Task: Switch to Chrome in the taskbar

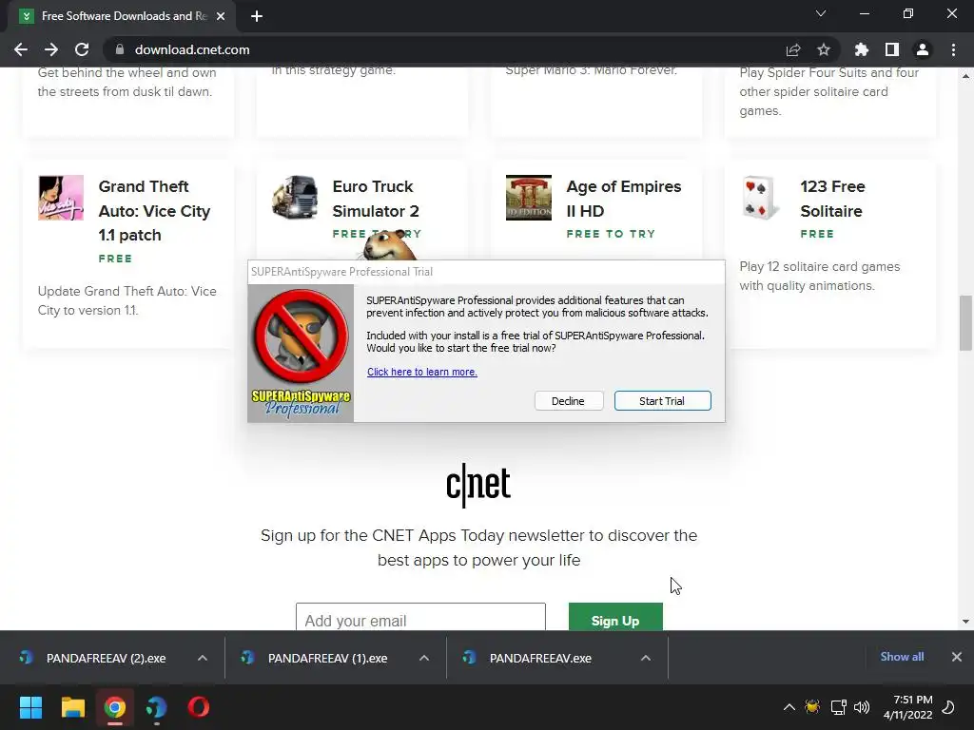Action: (114, 707)
